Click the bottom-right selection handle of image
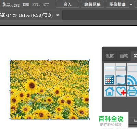Image resolution: width=137 pixels, height=137 pixels. [x=89, y=119]
